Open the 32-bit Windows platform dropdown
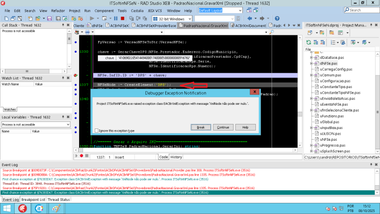This screenshot has height=214, width=380. [x=190, y=19]
